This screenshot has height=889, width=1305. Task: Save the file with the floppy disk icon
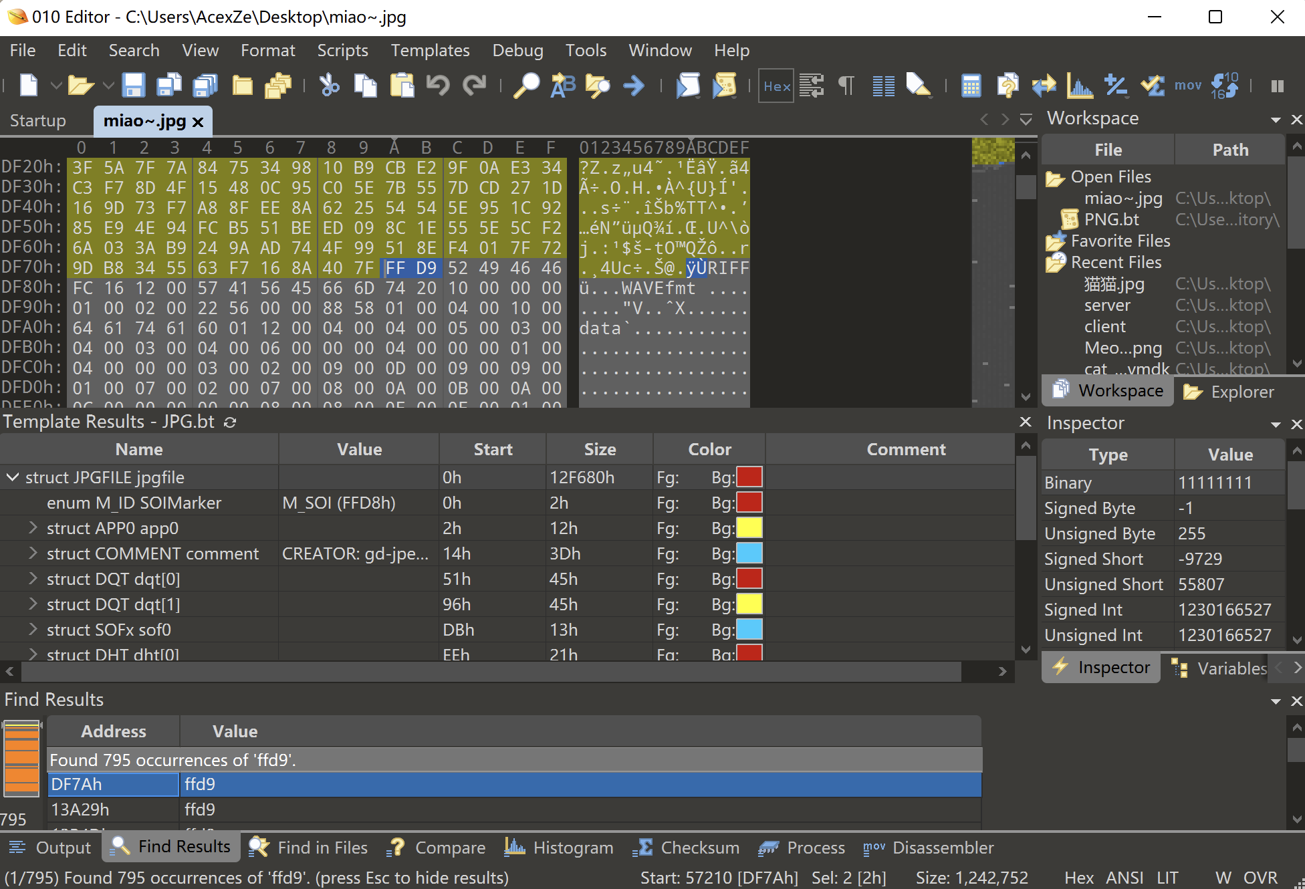pos(133,86)
